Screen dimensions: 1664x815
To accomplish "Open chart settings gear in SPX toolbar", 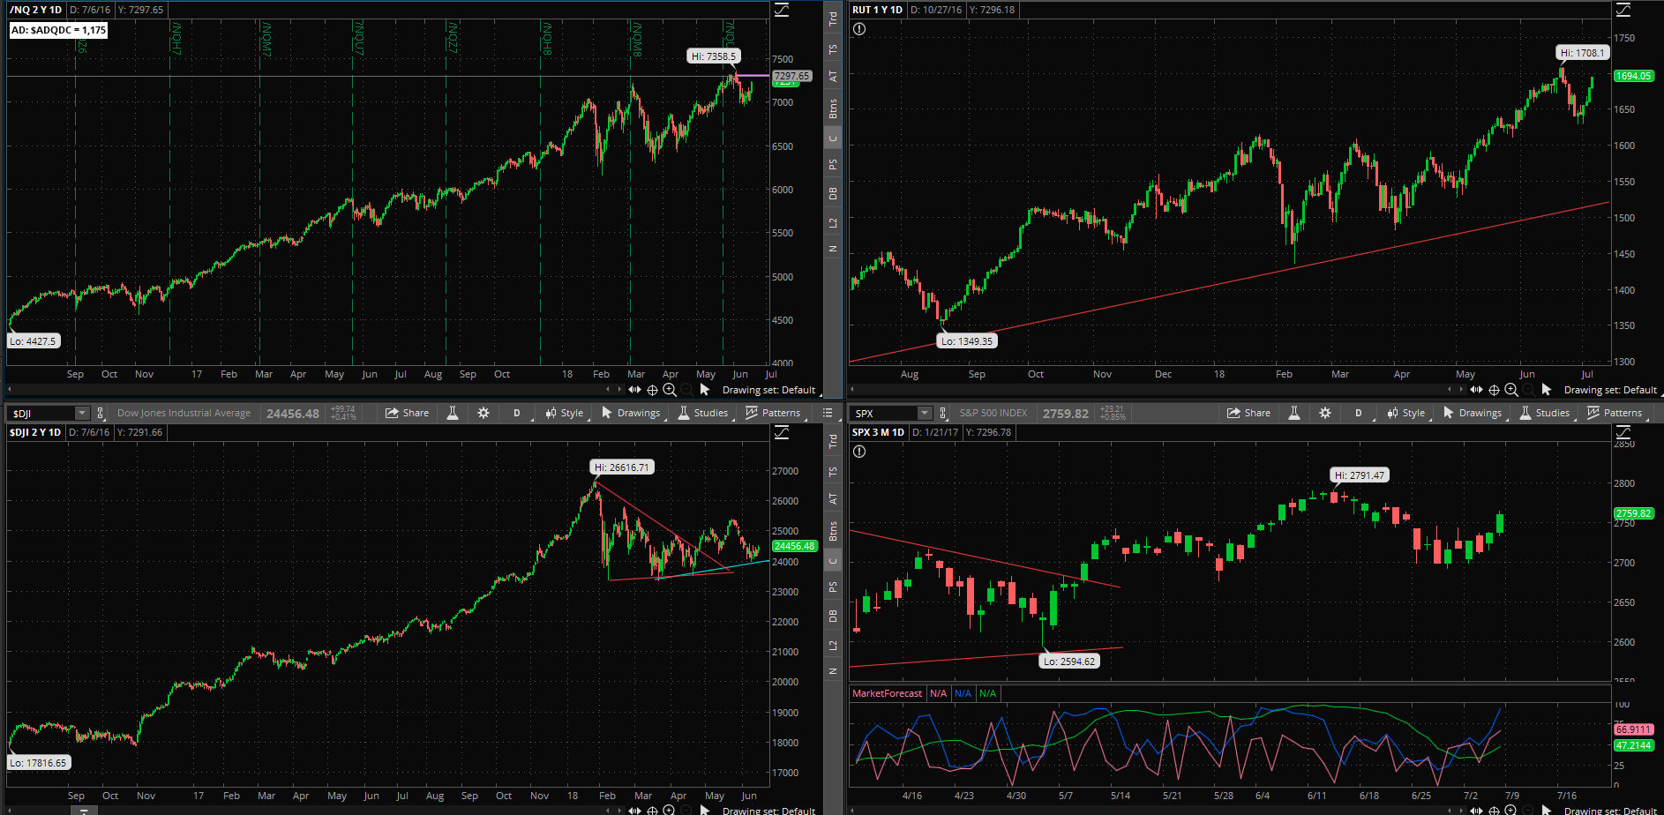I will (x=1325, y=413).
